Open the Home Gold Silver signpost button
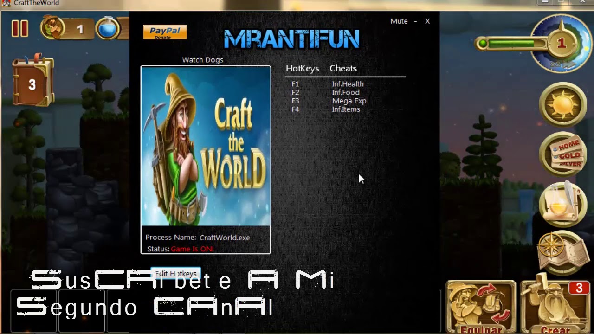The image size is (594, 334). (563, 154)
